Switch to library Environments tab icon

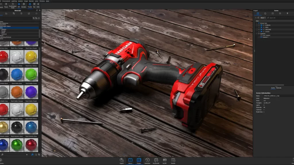click(x=21, y=13)
